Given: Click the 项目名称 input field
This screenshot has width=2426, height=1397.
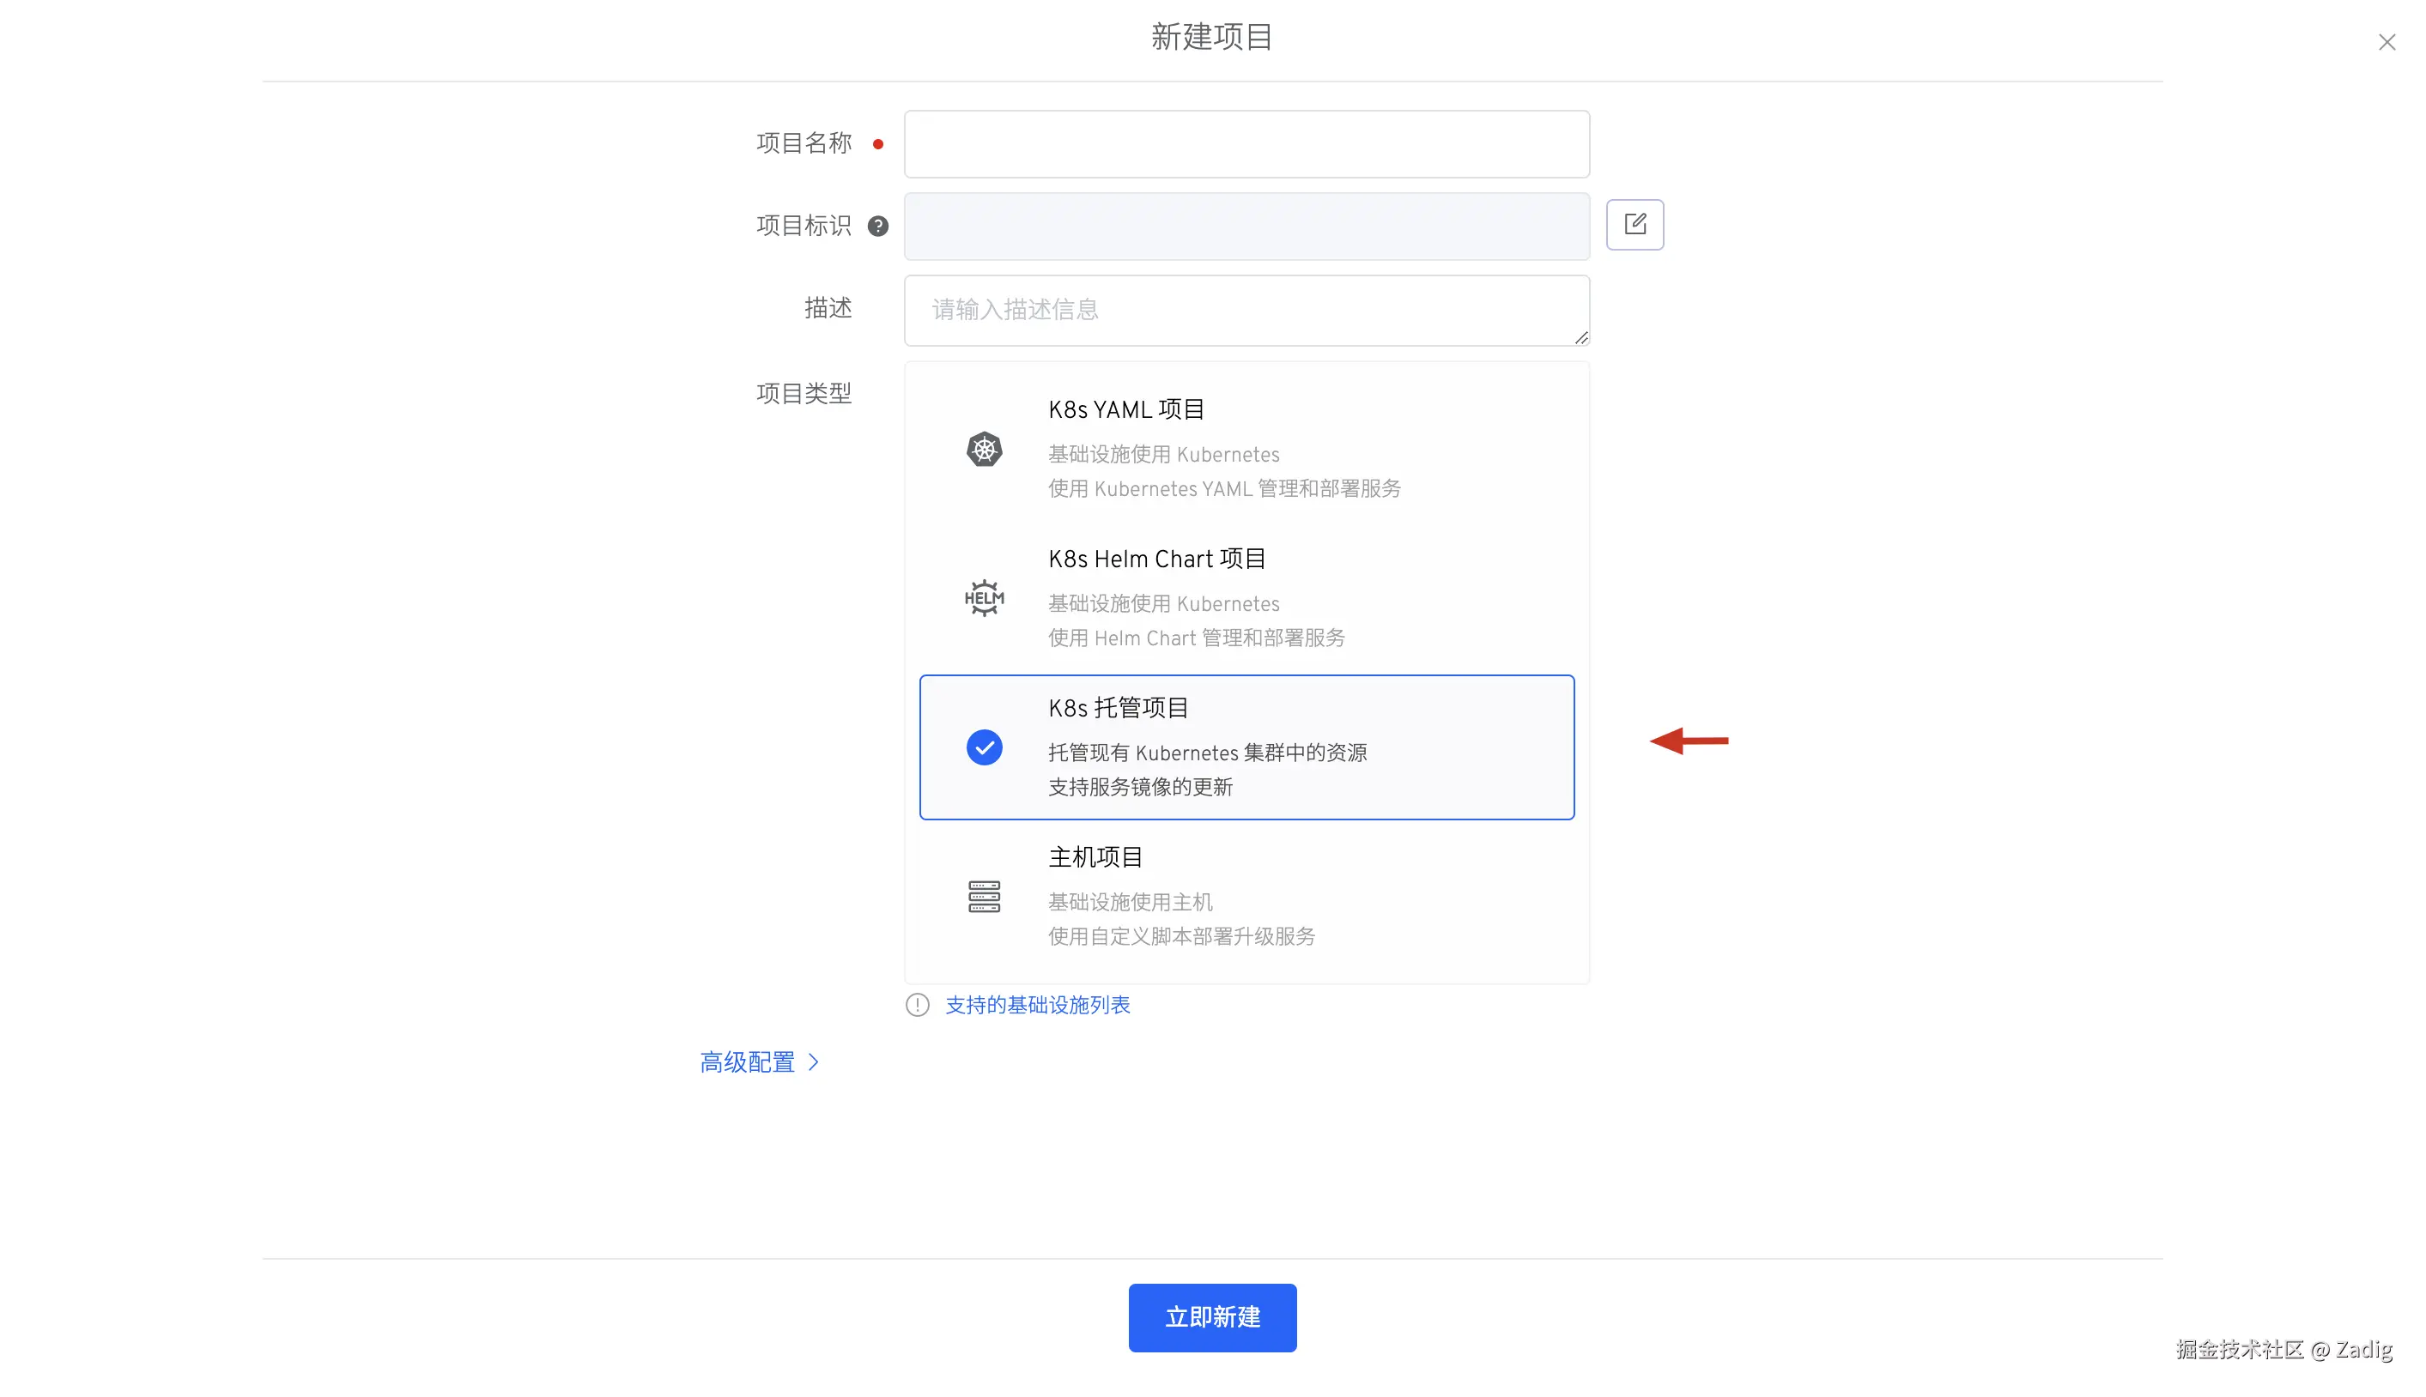Looking at the screenshot, I should tap(1246, 144).
